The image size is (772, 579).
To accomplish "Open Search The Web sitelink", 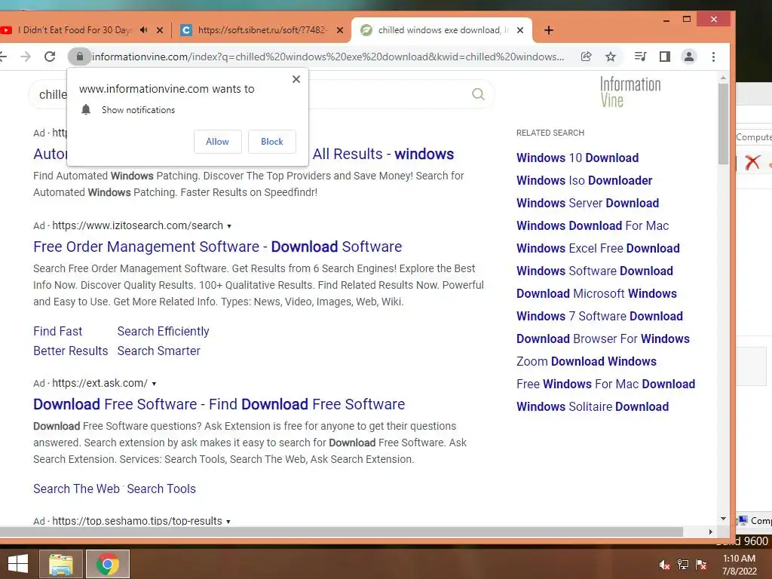I will [76, 489].
